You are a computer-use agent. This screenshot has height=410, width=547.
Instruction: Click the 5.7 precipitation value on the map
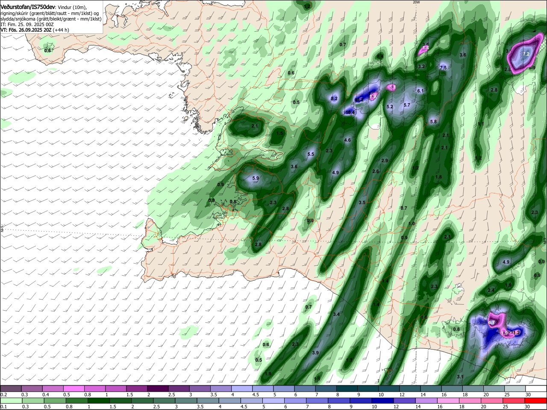click(x=407, y=105)
